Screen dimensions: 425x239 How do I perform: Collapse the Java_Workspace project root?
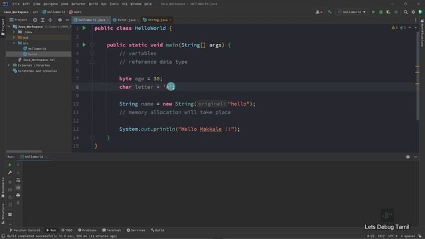(9, 27)
